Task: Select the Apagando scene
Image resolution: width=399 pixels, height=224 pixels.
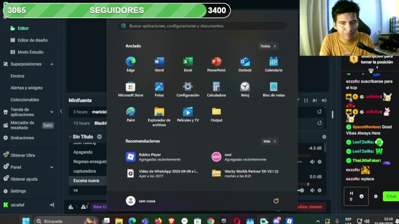Action: (83, 152)
